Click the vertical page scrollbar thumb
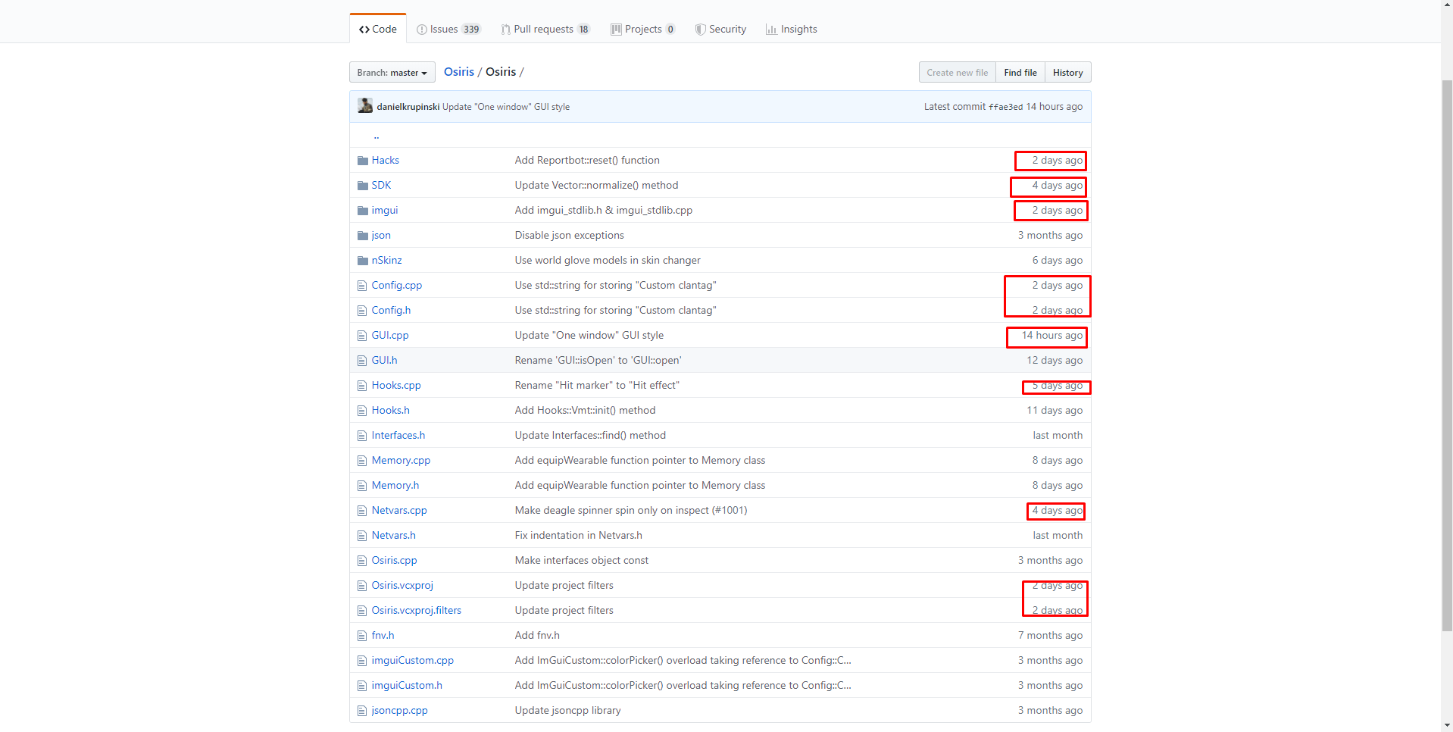Viewport: 1453px width, 732px height. pos(1447,356)
